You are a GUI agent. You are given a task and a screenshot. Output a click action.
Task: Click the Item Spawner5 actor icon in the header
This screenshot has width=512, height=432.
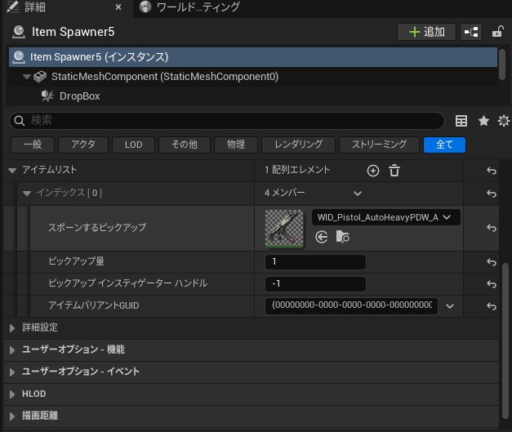pyautogui.click(x=19, y=32)
